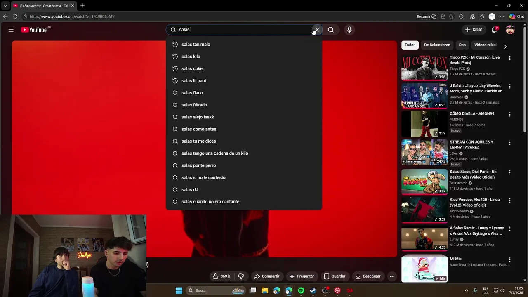Pick suggestion salas rkt
Viewport: 528px width, 297px height.
tap(244, 190)
